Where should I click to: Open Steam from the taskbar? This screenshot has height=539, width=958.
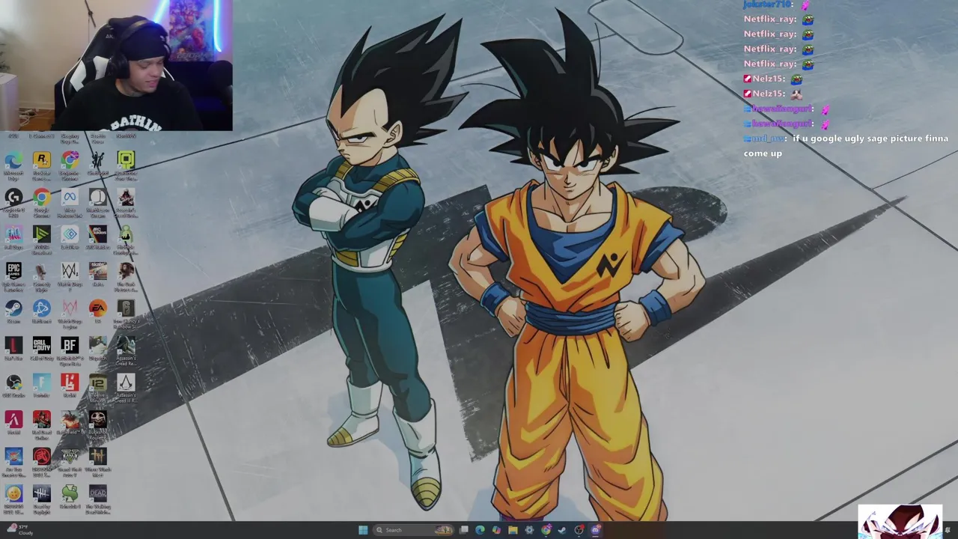[x=562, y=530]
